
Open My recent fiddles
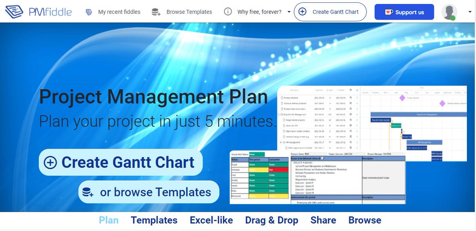tap(119, 12)
